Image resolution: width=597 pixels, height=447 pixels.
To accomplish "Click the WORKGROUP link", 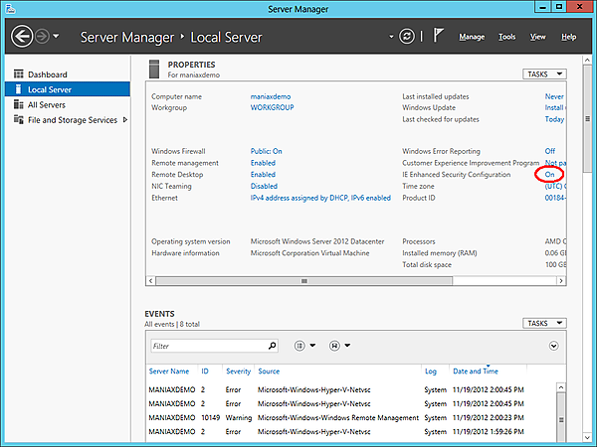I will coord(273,107).
